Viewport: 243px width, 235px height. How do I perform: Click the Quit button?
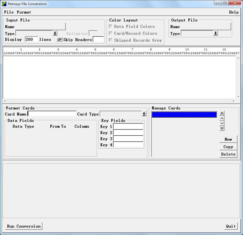[231, 226]
